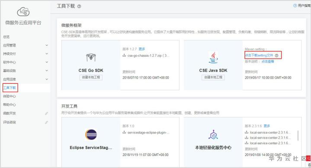
Task: Open 帮助中心 in the sidebar
Action: [x=10, y=105]
